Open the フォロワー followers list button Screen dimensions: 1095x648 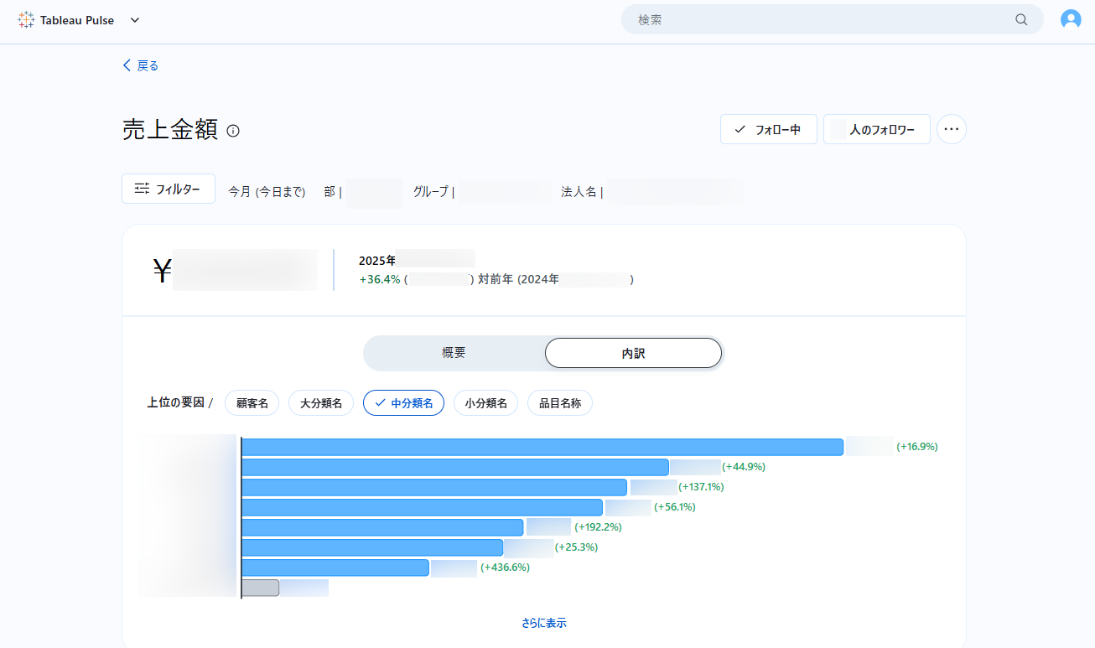point(876,130)
